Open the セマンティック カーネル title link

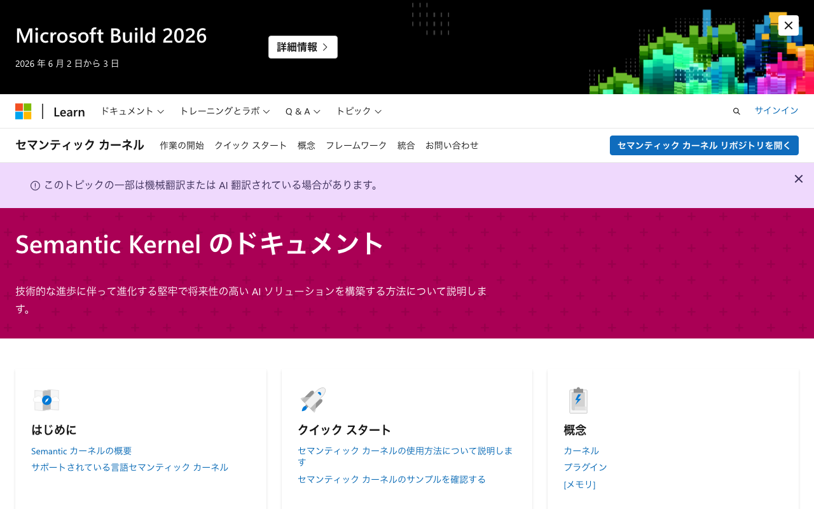79,145
